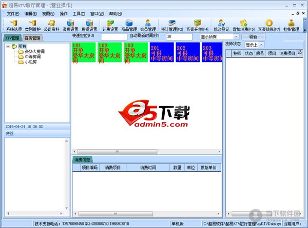
Task: Click notes panel scroll up arrow
Action: click(x=67, y=141)
